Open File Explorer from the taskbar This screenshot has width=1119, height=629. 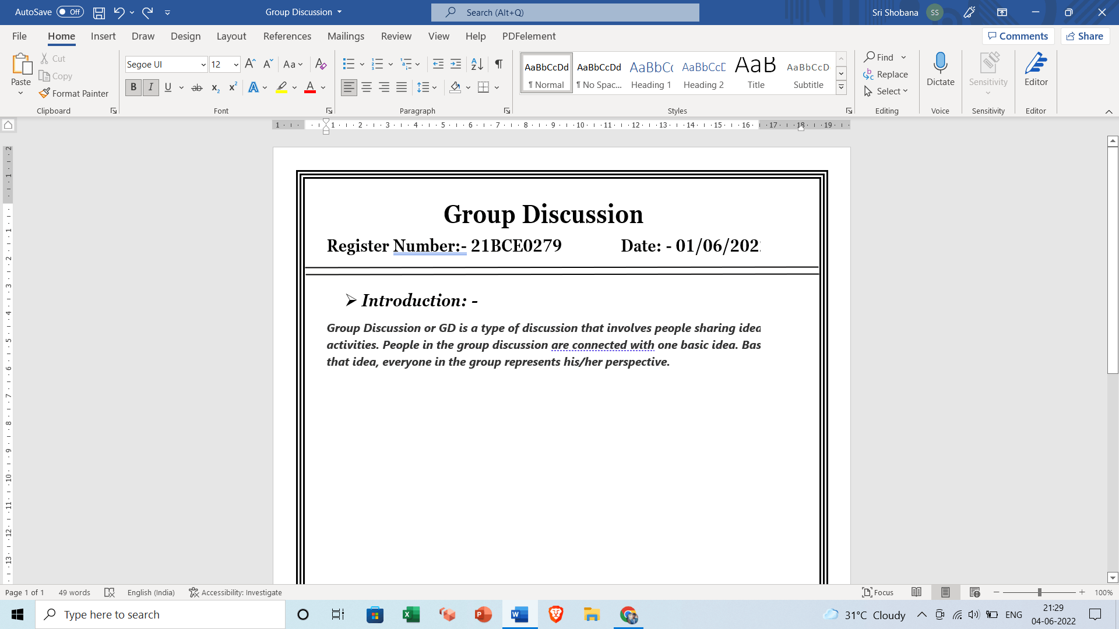click(x=592, y=614)
